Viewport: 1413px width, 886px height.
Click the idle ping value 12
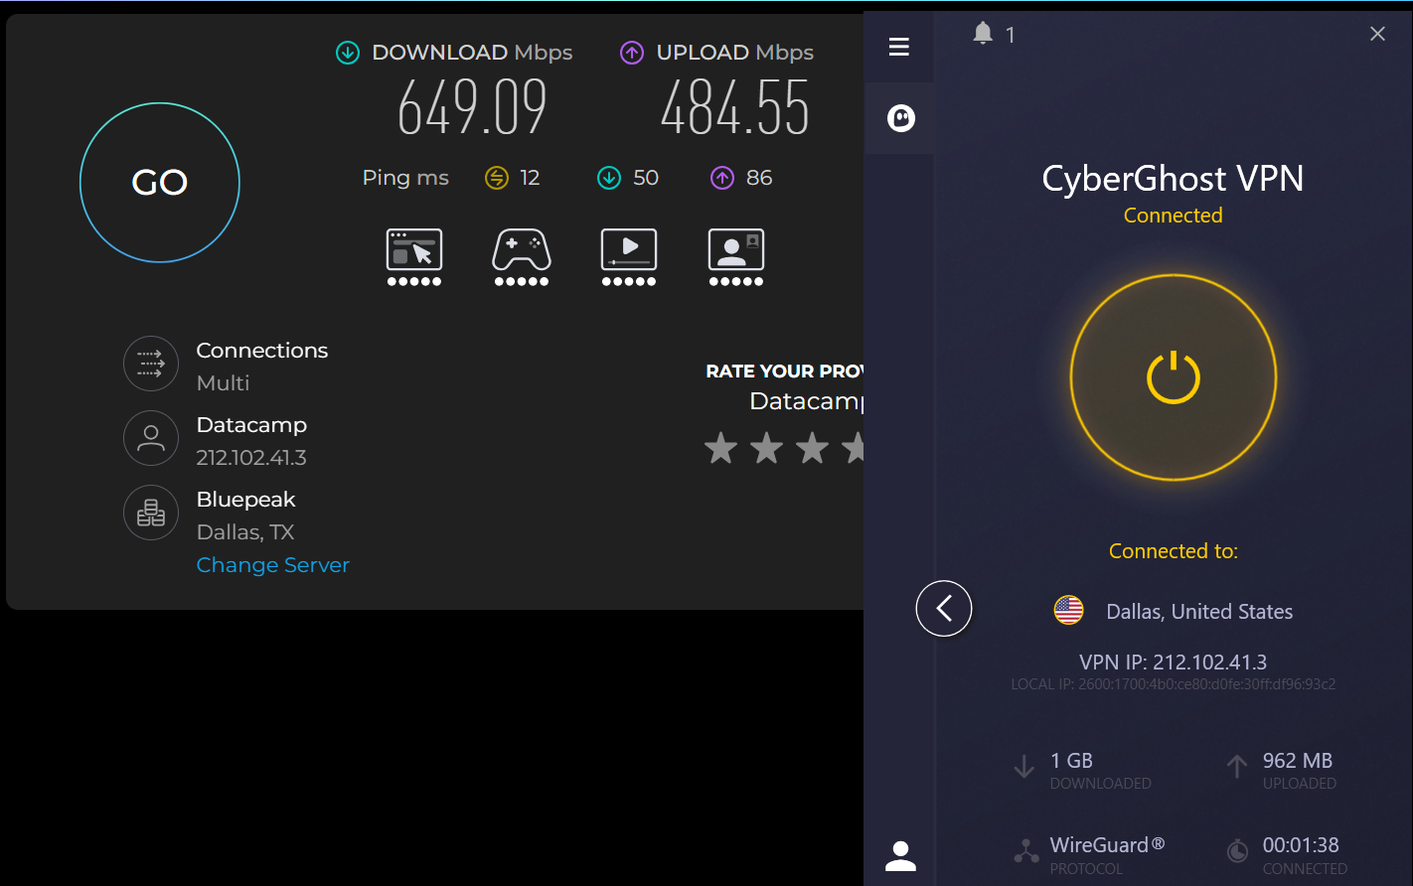(530, 178)
